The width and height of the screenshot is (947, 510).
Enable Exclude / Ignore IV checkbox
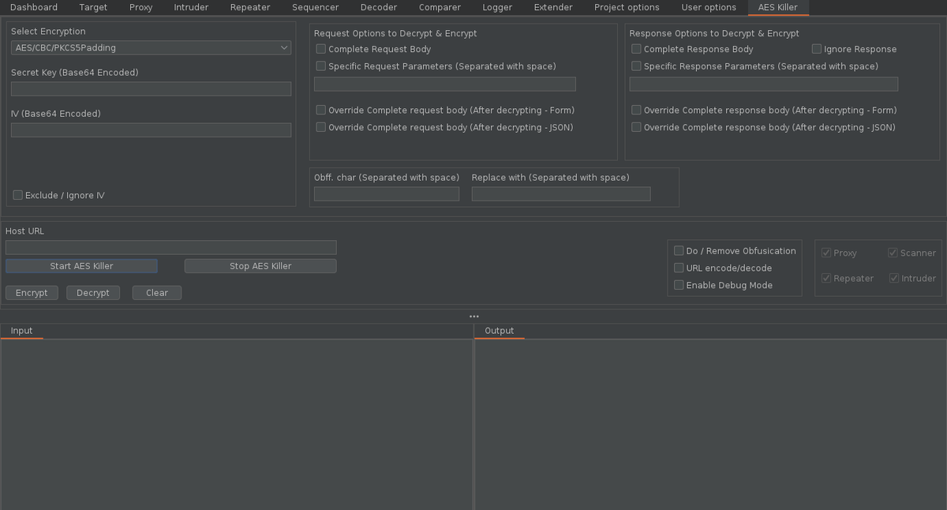[x=17, y=195]
